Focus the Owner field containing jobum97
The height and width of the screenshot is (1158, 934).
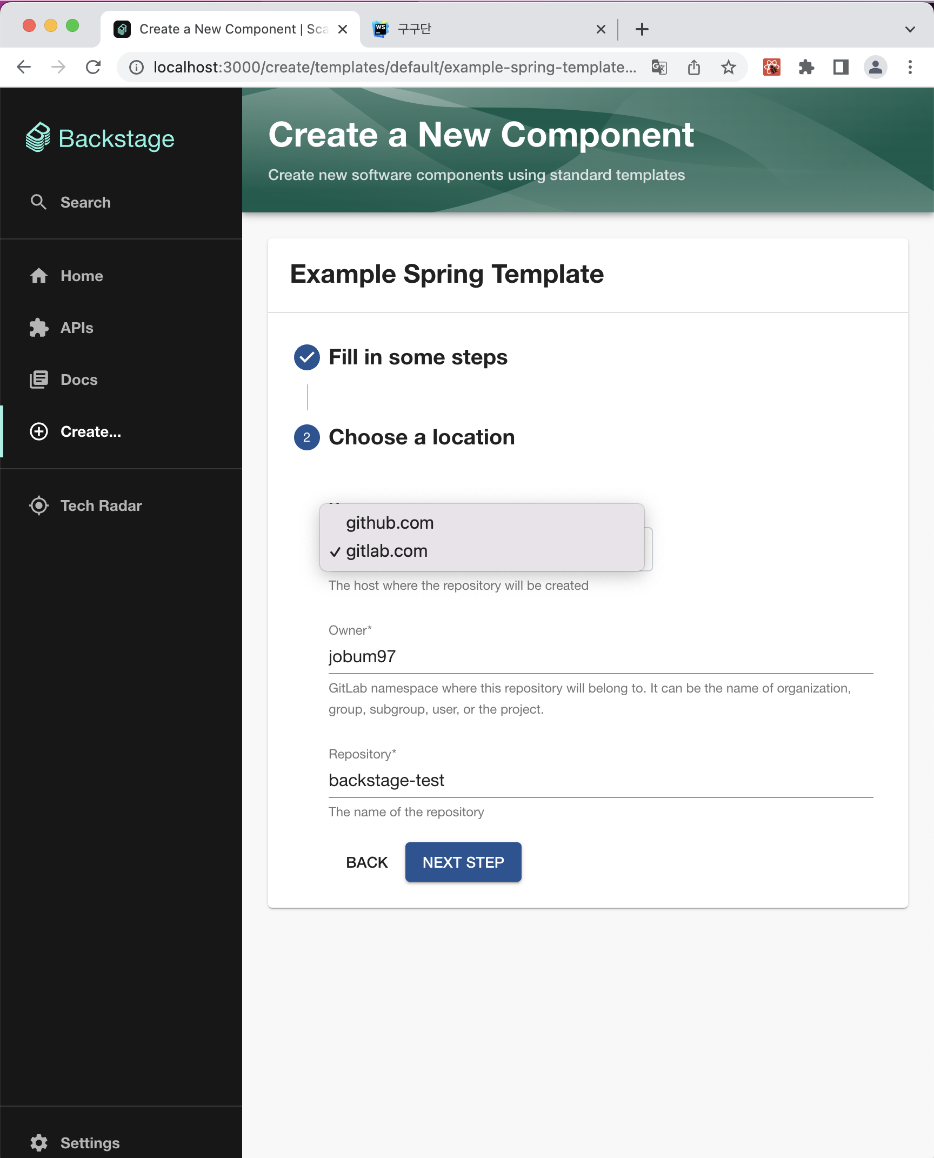601,656
